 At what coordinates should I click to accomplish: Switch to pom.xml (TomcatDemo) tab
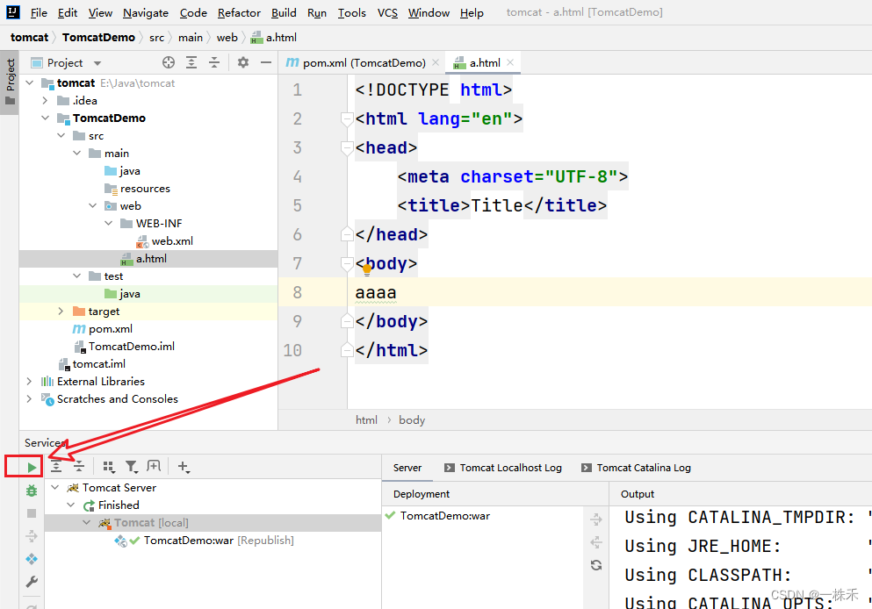[356, 63]
